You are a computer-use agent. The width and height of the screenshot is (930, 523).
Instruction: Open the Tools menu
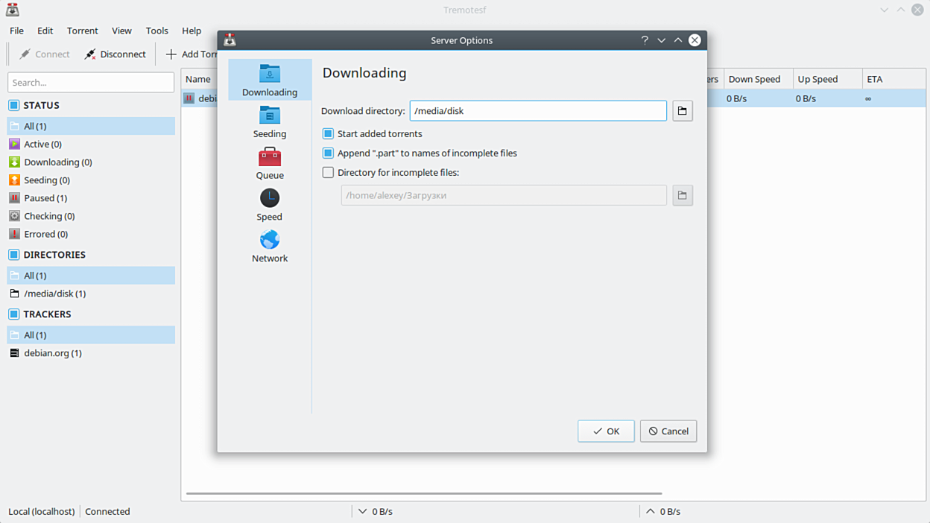click(x=156, y=31)
